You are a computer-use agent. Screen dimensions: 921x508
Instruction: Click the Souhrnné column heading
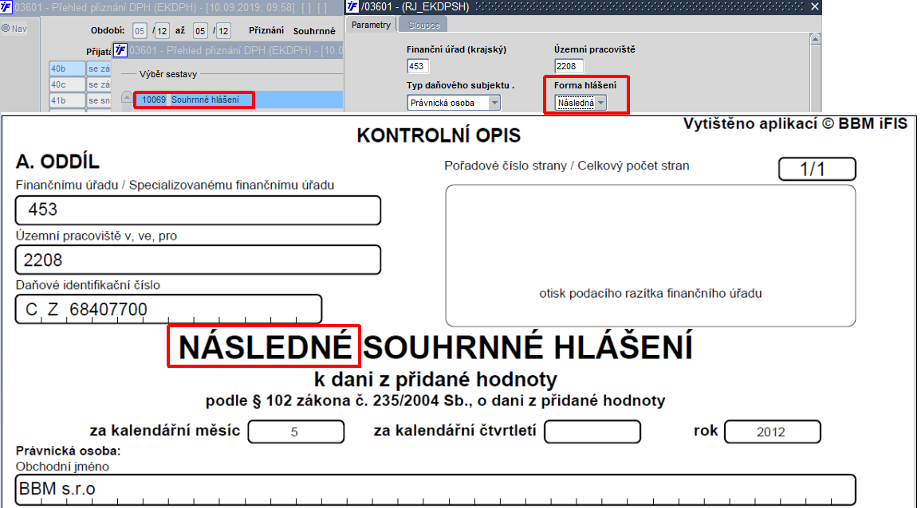pos(314,31)
